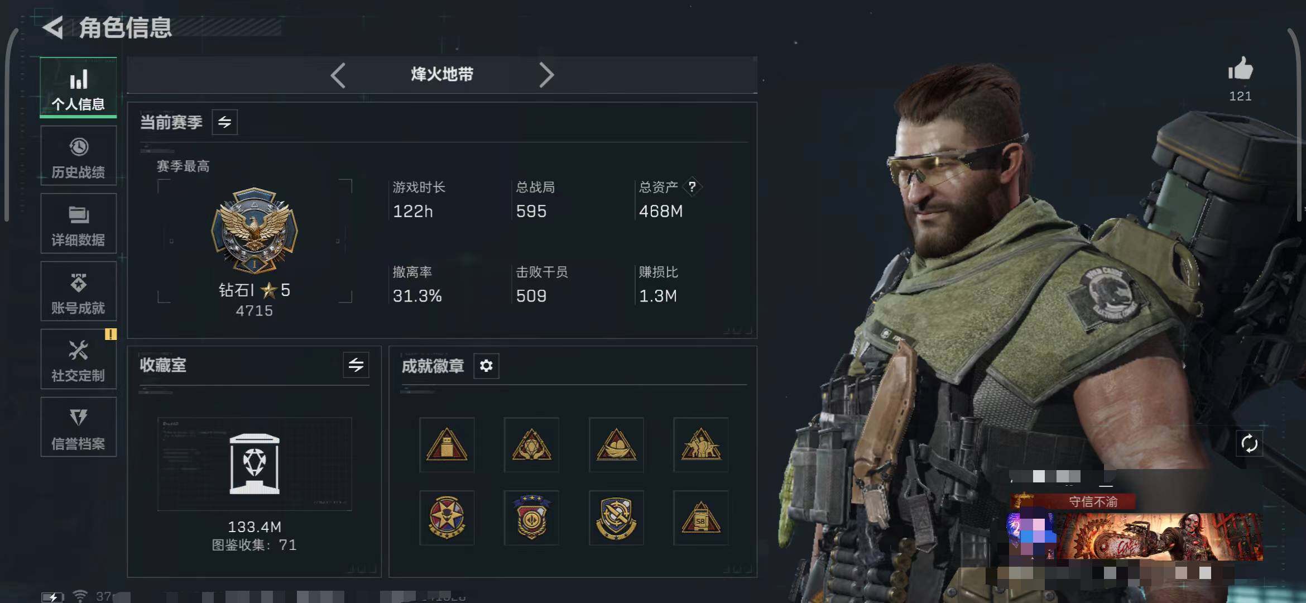Open the 历史战绩 tab
Viewport: 1306px width, 603px height.
click(x=79, y=156)
